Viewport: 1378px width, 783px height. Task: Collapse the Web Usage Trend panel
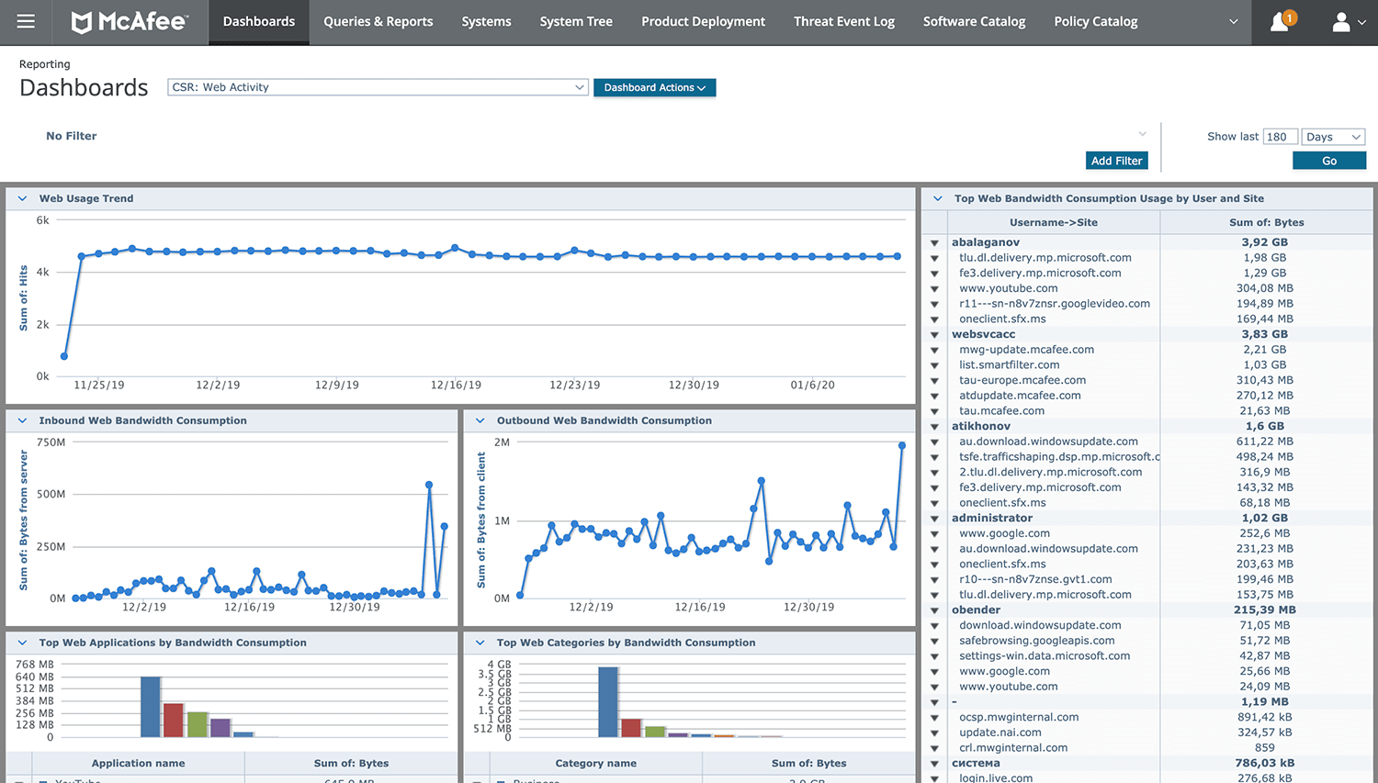point(22,198)
